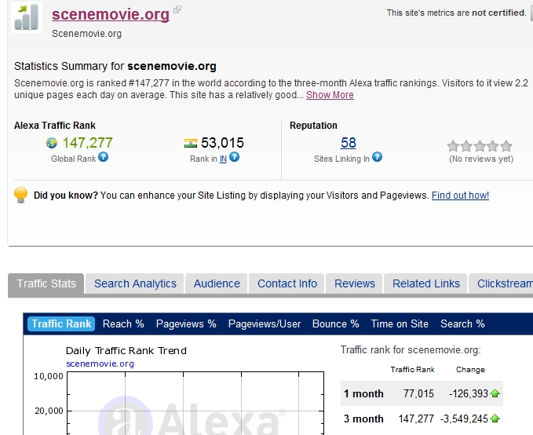This screenshot has height=435, width=533.
Task: Open the 58 sites linking in link
Action: pyautogui.click(x=349, y=143)
